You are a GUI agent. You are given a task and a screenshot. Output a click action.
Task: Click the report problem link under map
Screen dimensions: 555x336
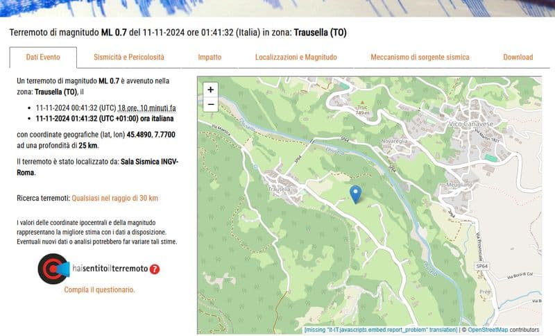380,330
